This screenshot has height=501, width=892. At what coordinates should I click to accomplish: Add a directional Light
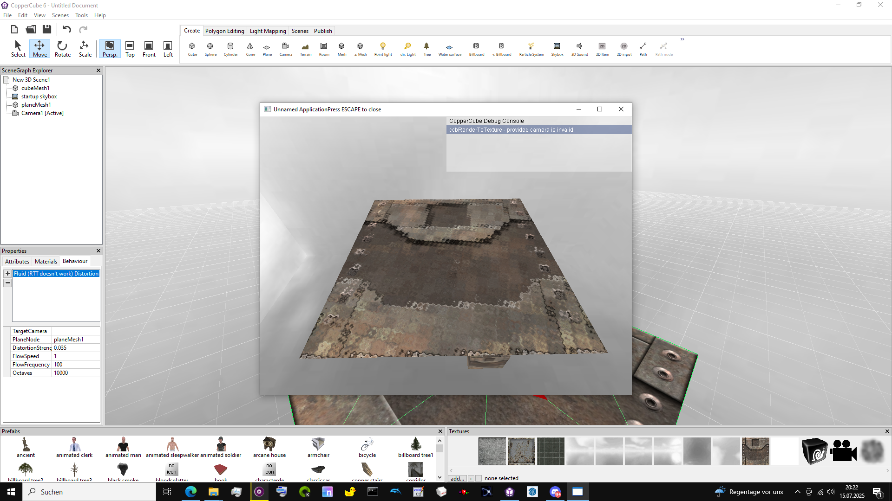pos(408,49)
